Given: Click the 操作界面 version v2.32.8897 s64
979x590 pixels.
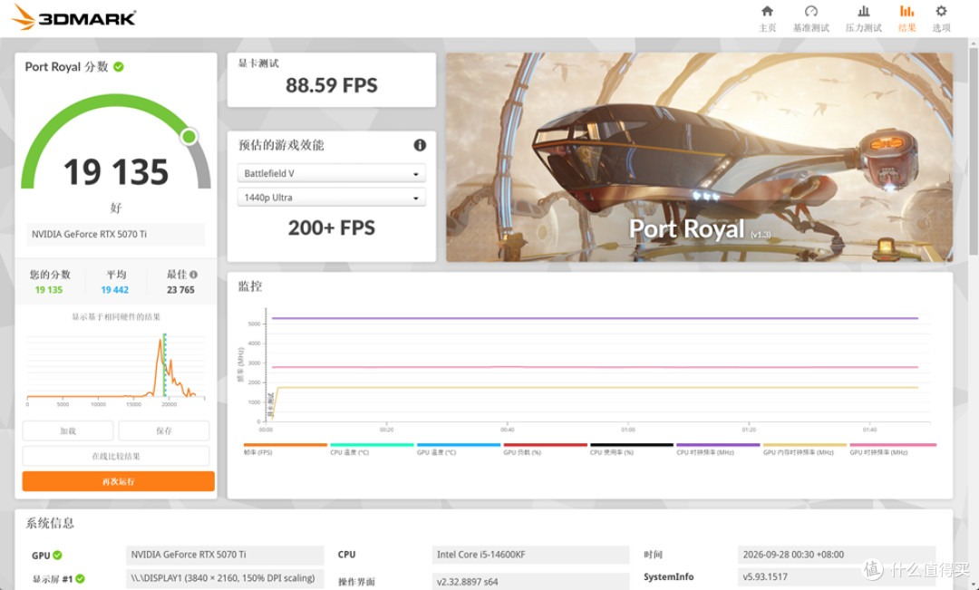Looking at the screenshot, I should (x=530, y=582).
